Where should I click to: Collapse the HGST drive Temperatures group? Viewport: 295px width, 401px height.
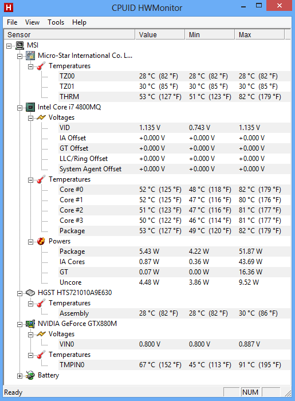(30, 304)
